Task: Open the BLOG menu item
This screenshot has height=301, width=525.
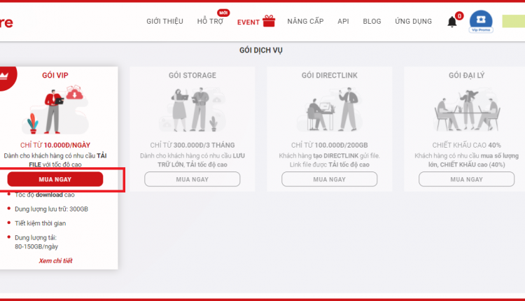Action: (x=372, y=22)
